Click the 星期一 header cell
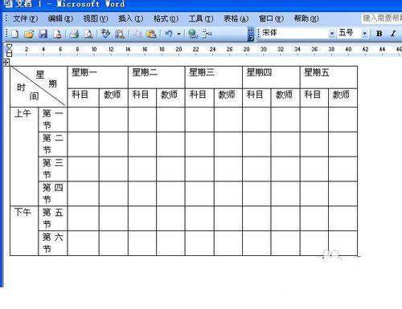 (x=98, y=77)
